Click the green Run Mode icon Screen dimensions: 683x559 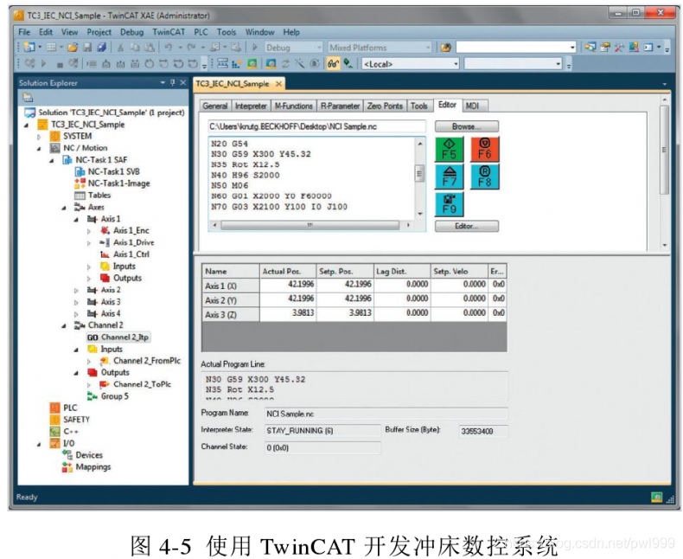[x=252, y=64]
